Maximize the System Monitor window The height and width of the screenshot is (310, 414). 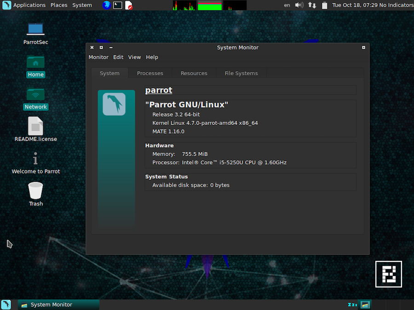(x=101, y=47)
